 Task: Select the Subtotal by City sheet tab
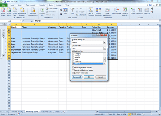pos(17,112)
